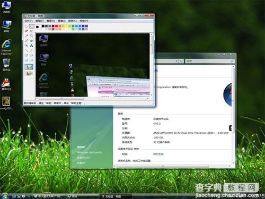This screenshot has width=265, height=199.
Task: Select the Free-form select tool in Paint
Action: (x=26, y=26)
